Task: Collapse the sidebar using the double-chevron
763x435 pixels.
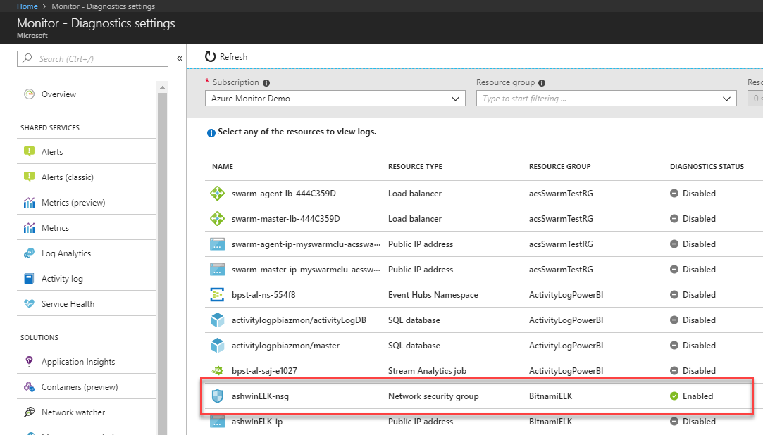Action: 180,59
